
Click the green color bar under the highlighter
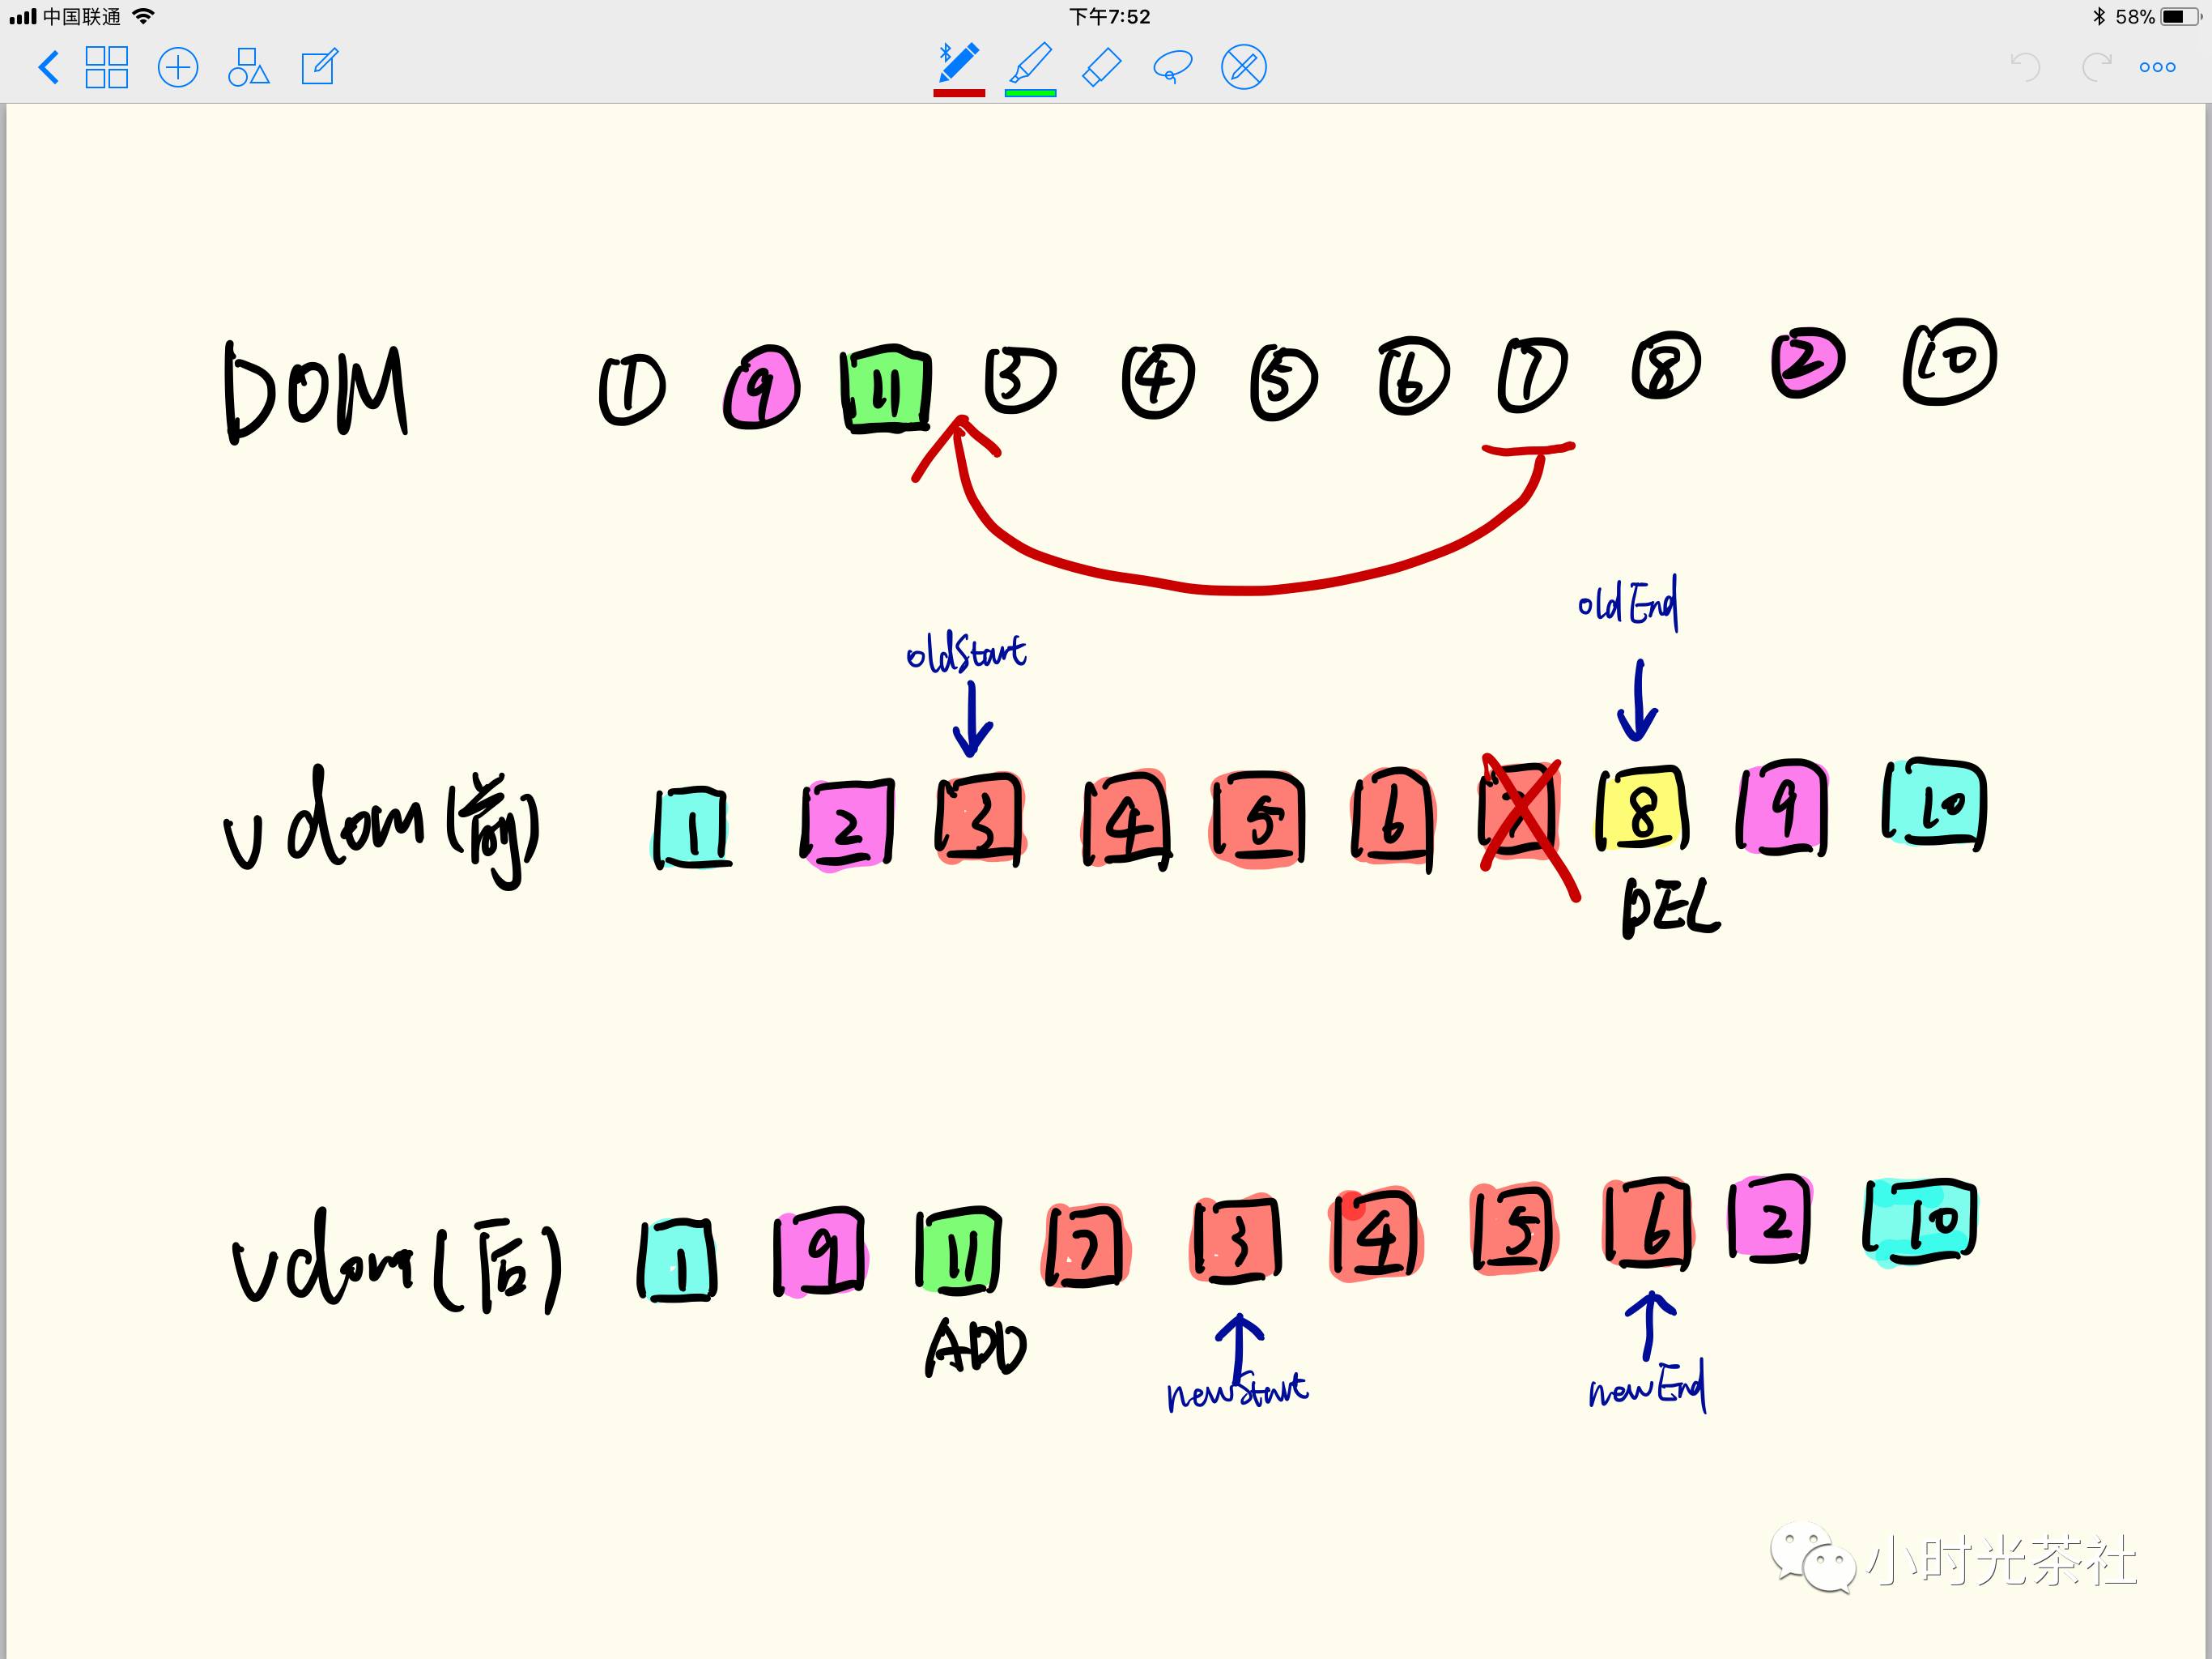[1030, 93]
